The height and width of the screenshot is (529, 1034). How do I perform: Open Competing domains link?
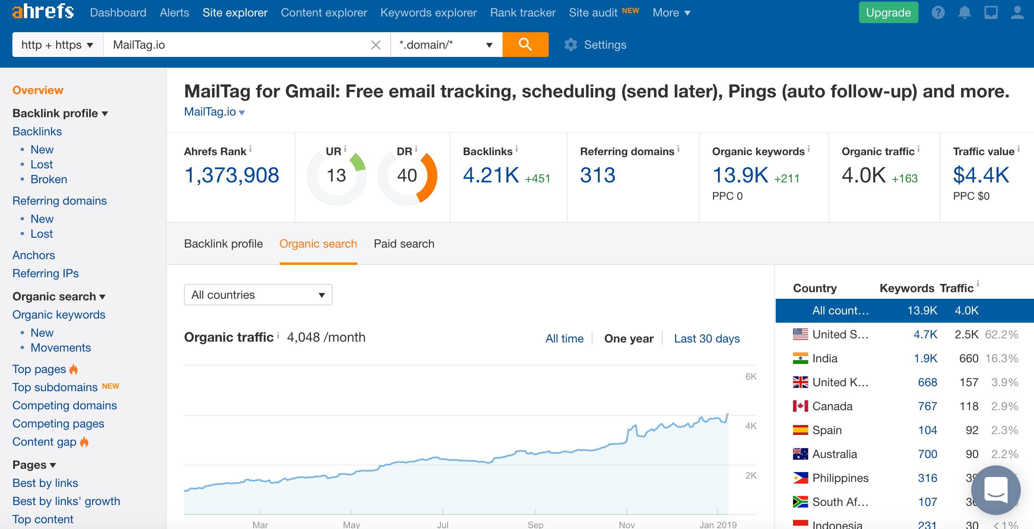pos(64,405)
